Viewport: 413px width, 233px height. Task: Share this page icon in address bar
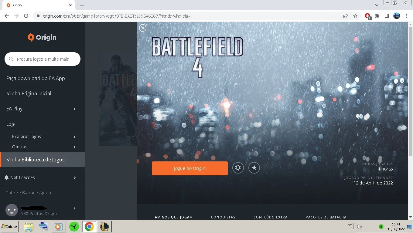tap(346, 16)
